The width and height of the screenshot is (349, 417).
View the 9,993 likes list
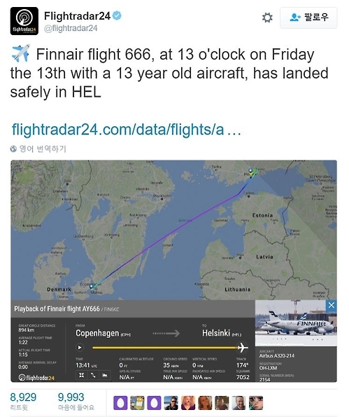[76, 401]
